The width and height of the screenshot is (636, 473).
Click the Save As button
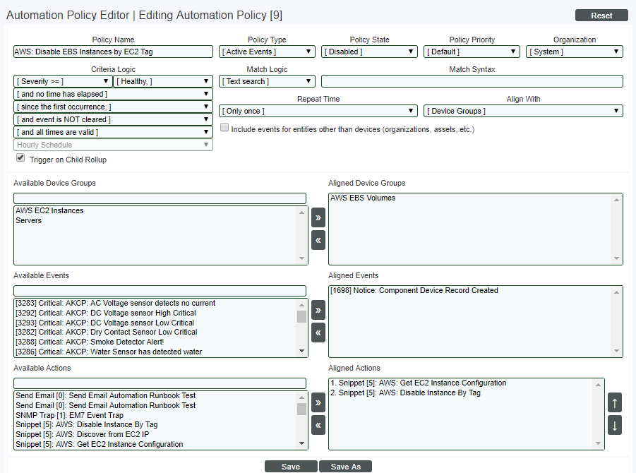[345, 467]
